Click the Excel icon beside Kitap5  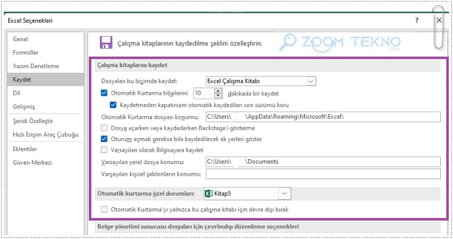click(209, 194)
